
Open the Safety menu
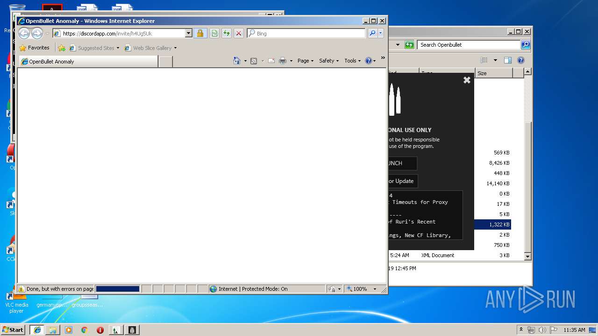coord(329,61)
